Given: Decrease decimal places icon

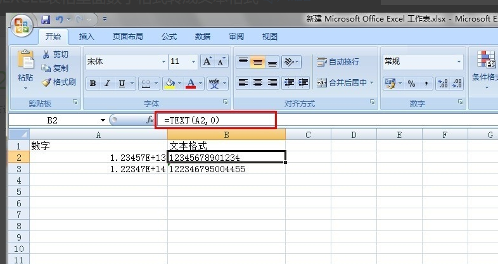Looking at the screenshot, I should click(x=457, y=84).
